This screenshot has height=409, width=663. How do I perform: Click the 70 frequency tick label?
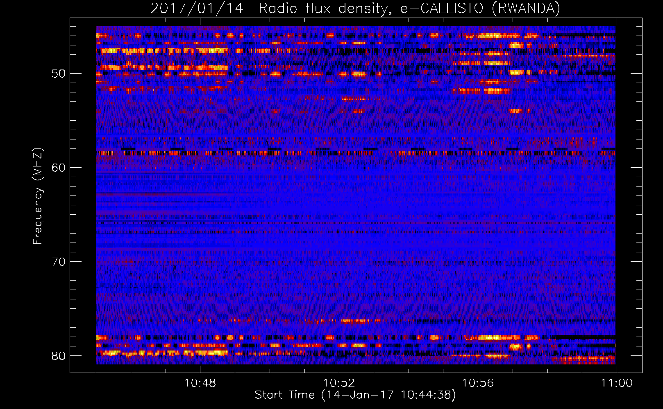point(59,262)
